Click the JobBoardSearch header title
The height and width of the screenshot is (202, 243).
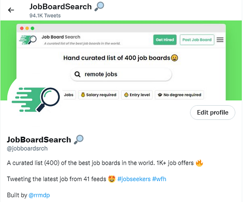pos(61,7)
